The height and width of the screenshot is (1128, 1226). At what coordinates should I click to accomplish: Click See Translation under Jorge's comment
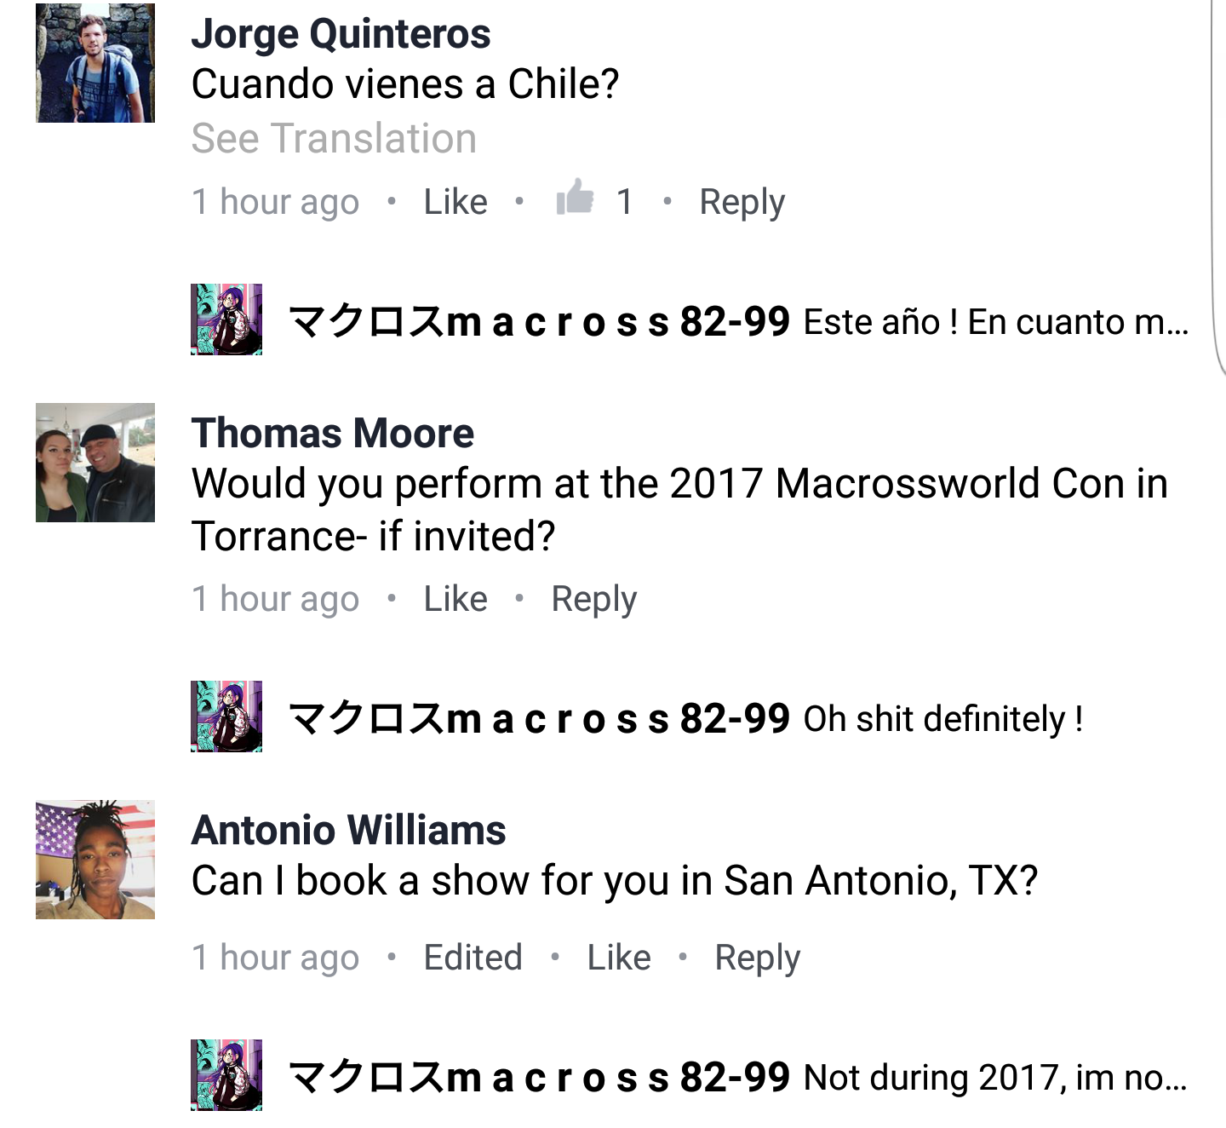(334, 138)
